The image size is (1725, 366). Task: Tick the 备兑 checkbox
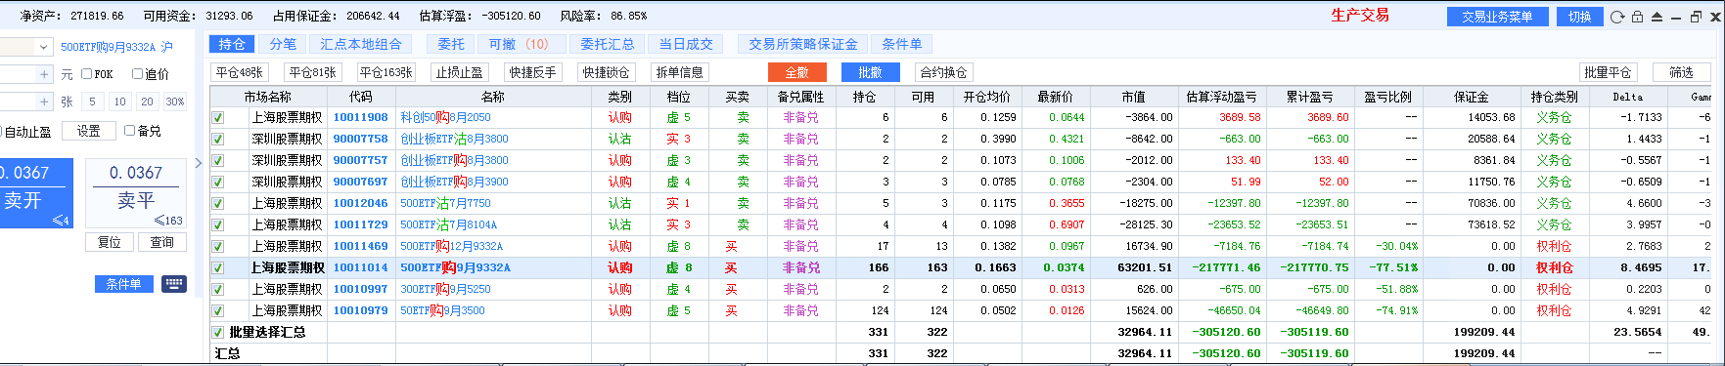click(130, 131)
